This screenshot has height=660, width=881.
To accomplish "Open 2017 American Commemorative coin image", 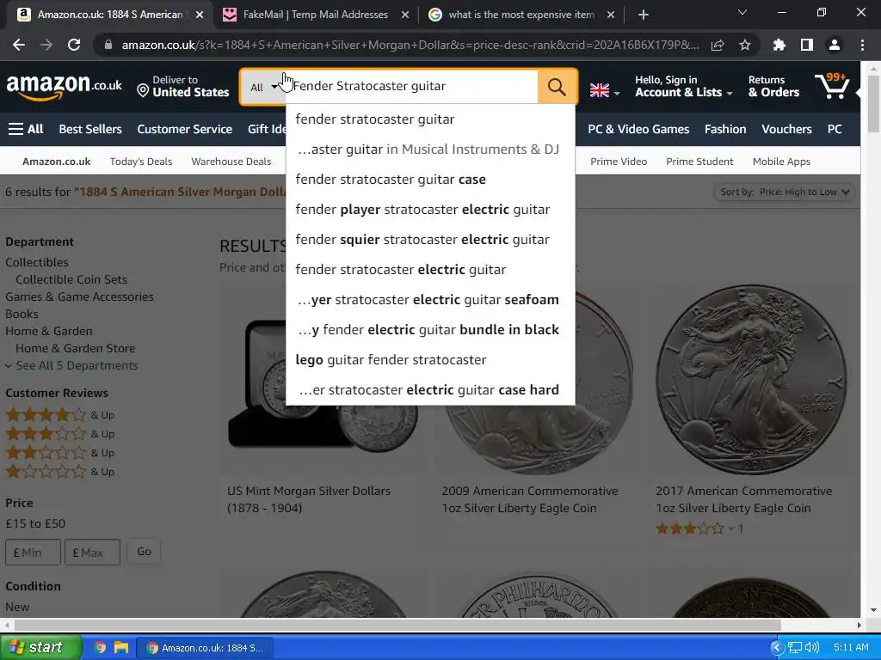I will [x=751, y=380].
